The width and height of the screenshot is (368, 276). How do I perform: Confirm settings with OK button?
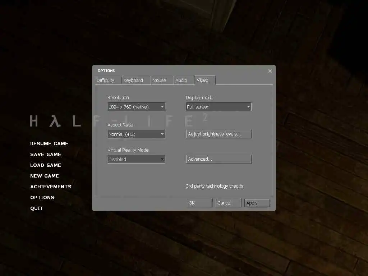[x=199, y=203]
